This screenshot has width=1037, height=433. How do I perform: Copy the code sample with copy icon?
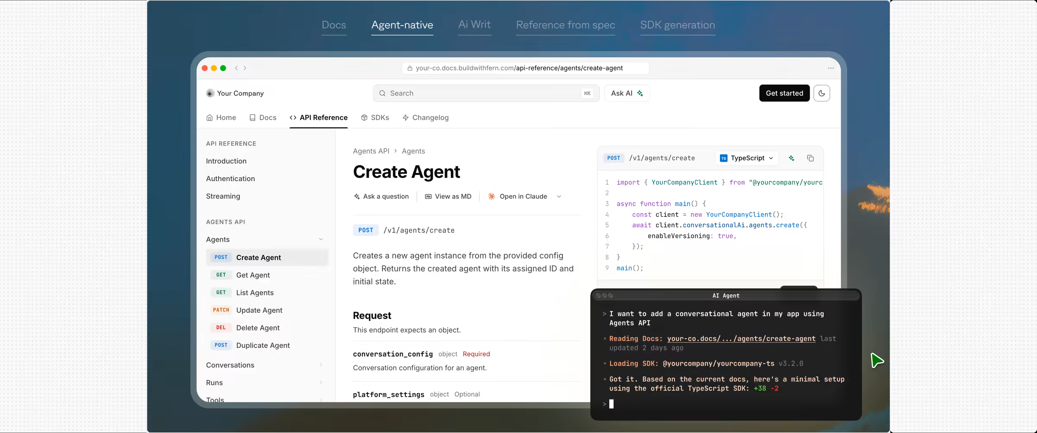pos(810,158)
